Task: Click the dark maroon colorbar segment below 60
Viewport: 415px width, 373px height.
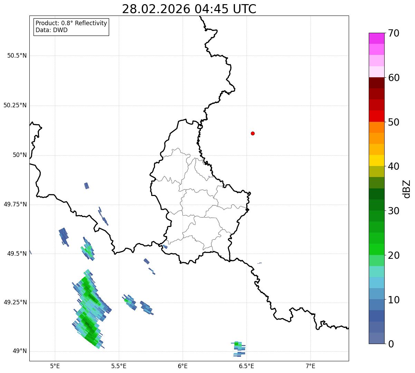Action: click(377, 83)
